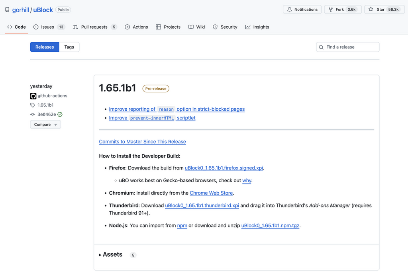Open 'Improve reporting of reason option' link
The height and width of the screenshot is (277, 408).
(x=177, y=109)
